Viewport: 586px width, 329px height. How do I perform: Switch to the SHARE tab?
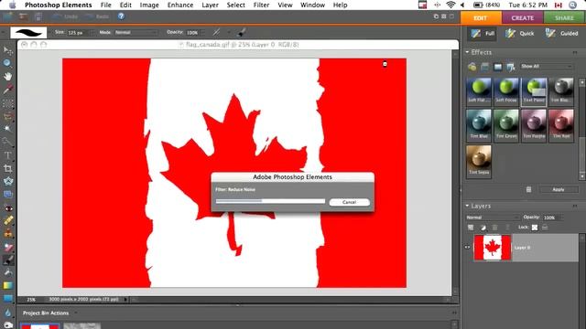pos(564,18)
